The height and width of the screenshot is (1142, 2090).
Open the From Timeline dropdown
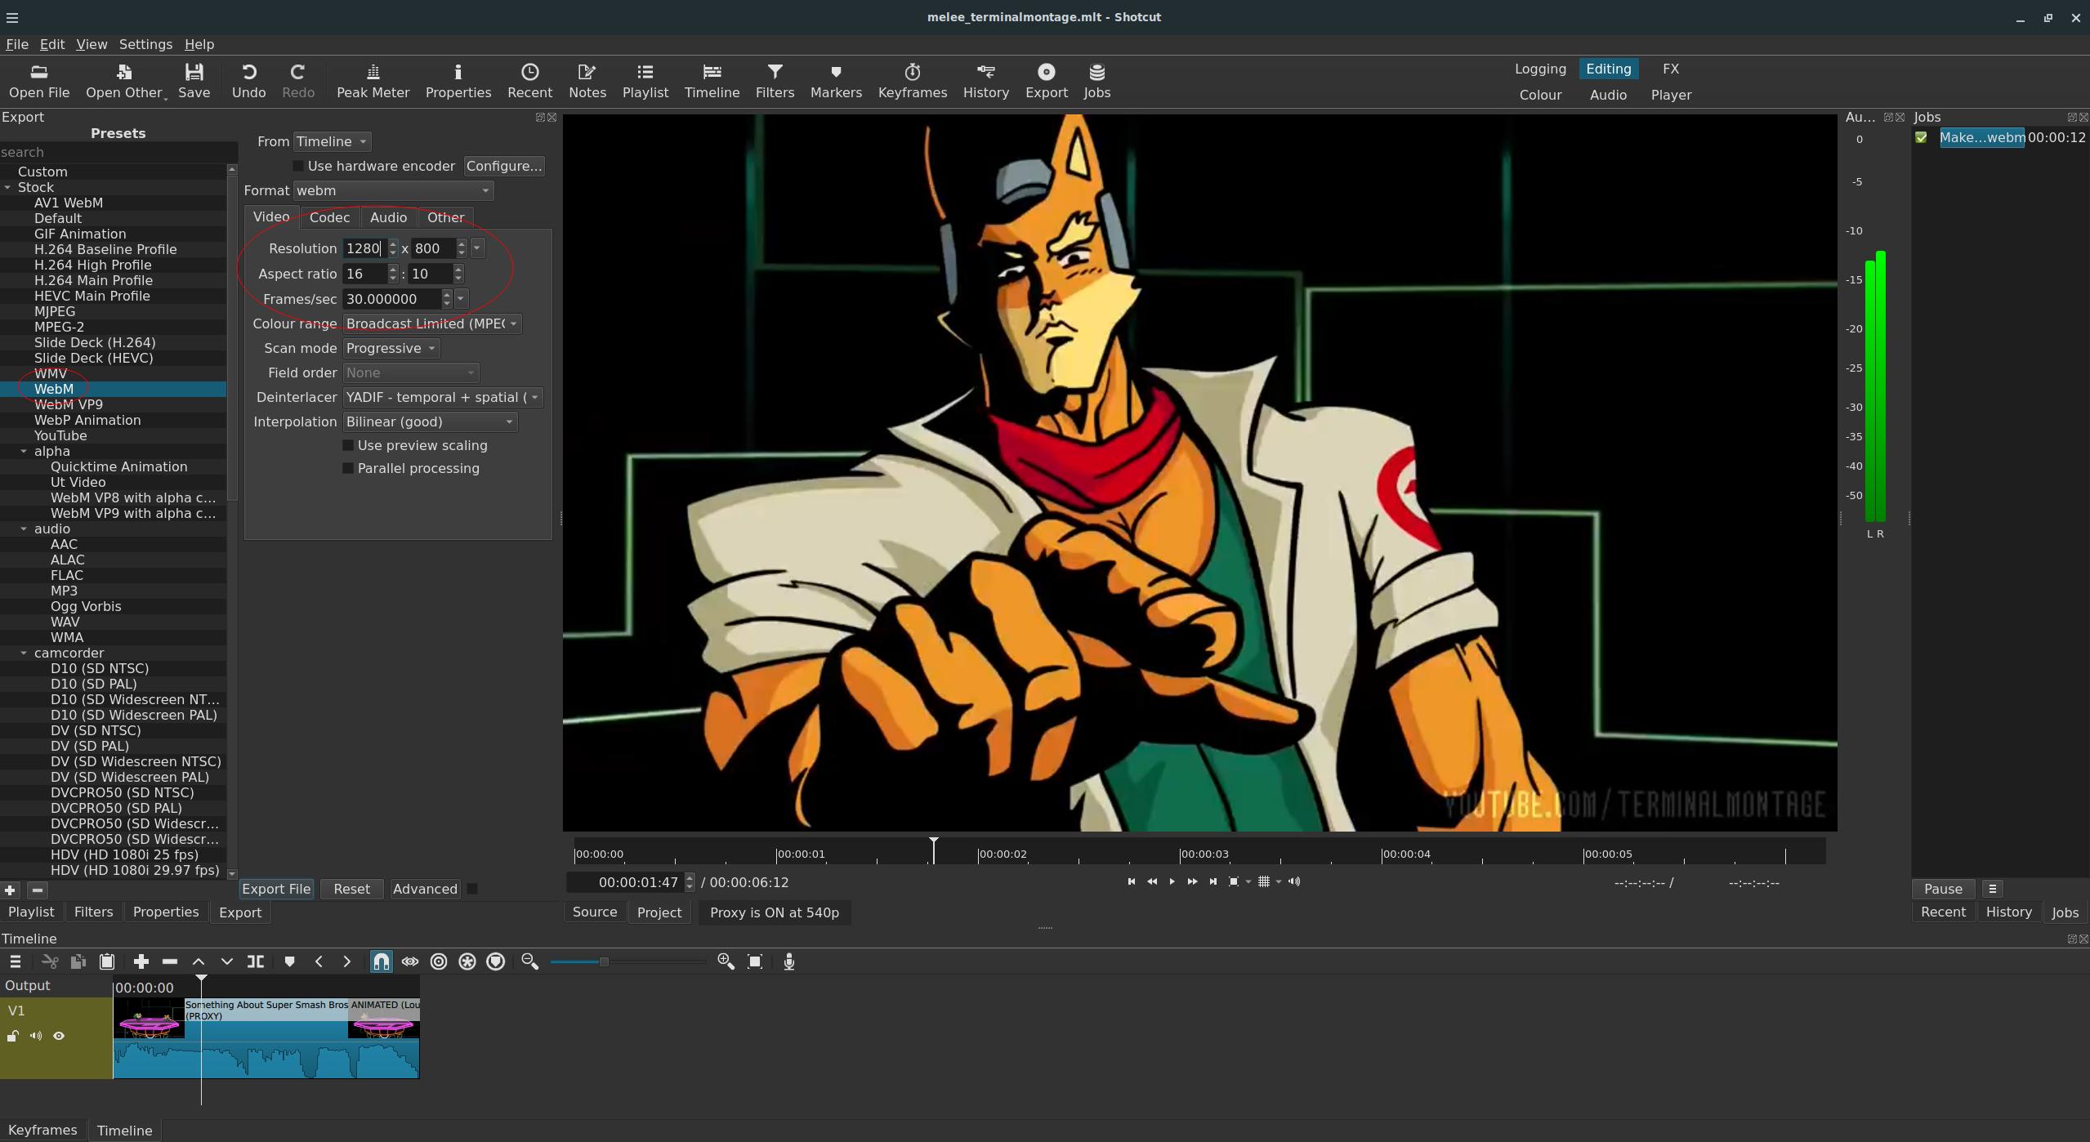(332, 141)
